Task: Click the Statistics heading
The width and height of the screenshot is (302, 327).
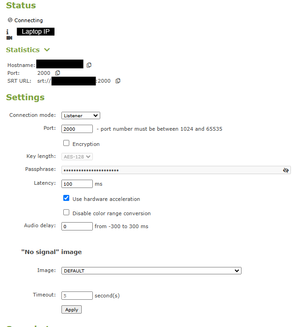Action: point(23,50)
